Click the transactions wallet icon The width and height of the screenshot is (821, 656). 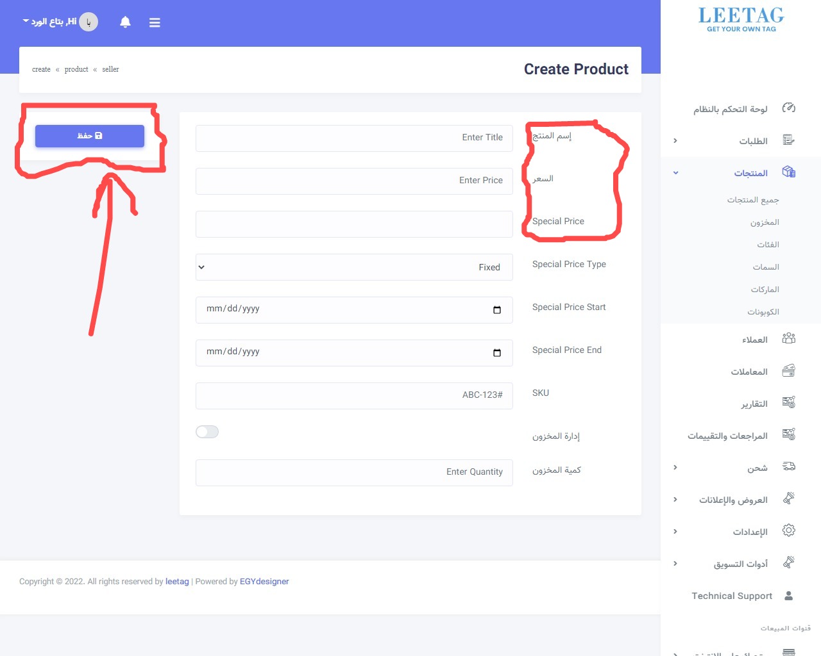788,371
